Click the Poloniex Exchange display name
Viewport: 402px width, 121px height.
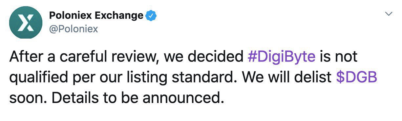[x=96, y=15]
